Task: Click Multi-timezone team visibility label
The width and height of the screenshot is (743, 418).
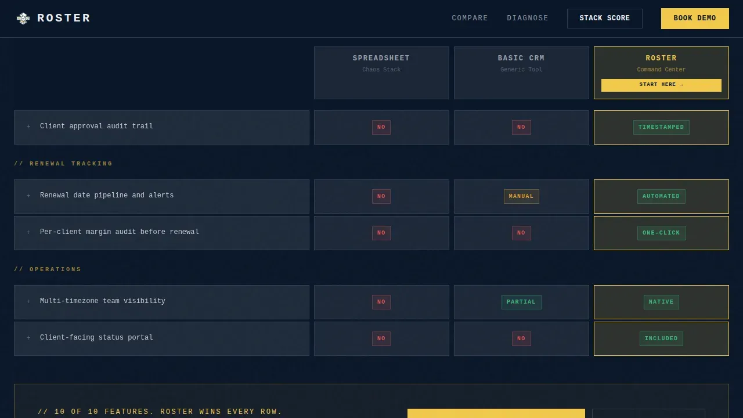Action: click(x=103, y=301)
